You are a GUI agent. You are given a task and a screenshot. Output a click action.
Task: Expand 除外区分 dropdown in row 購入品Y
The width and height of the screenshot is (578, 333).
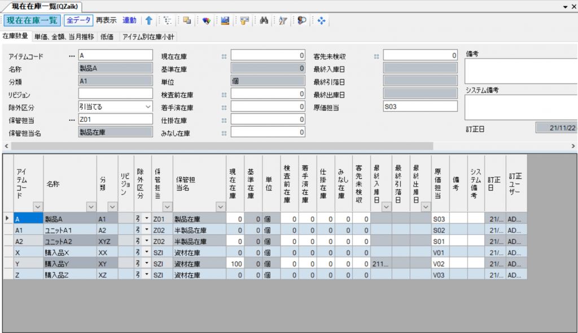click(147, 264)
